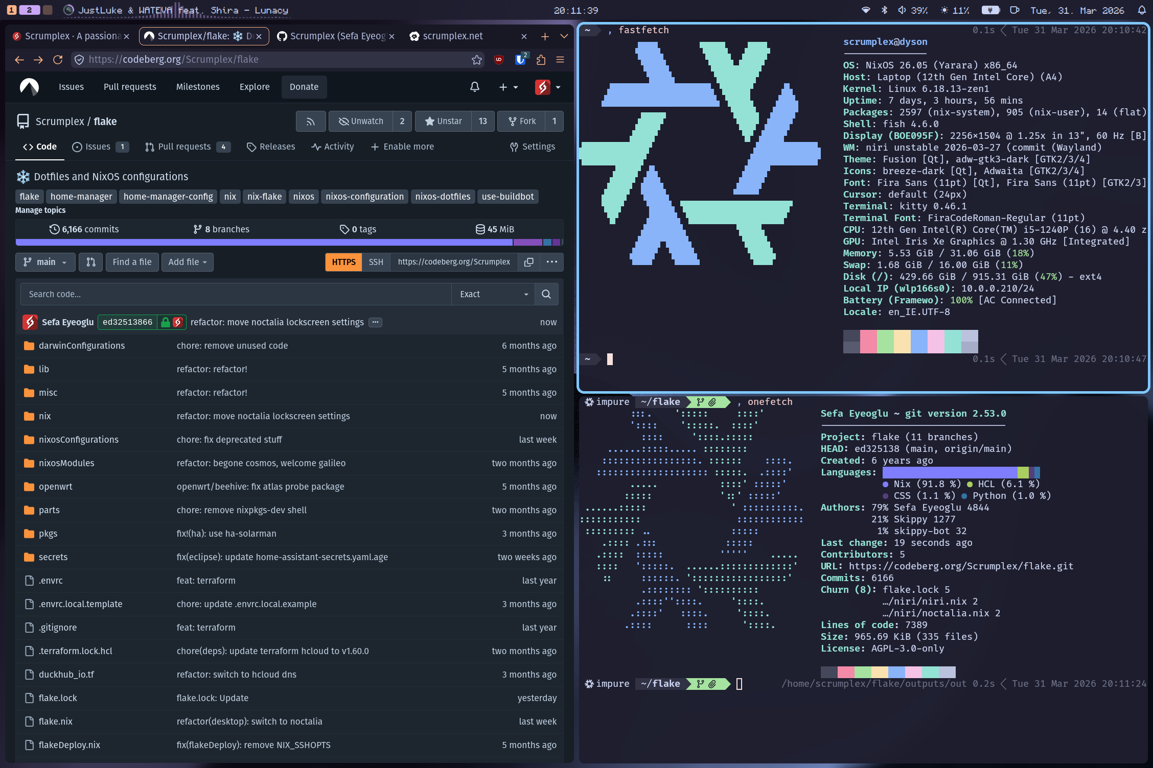Click the code search magnifier button

tap(546, 294)
